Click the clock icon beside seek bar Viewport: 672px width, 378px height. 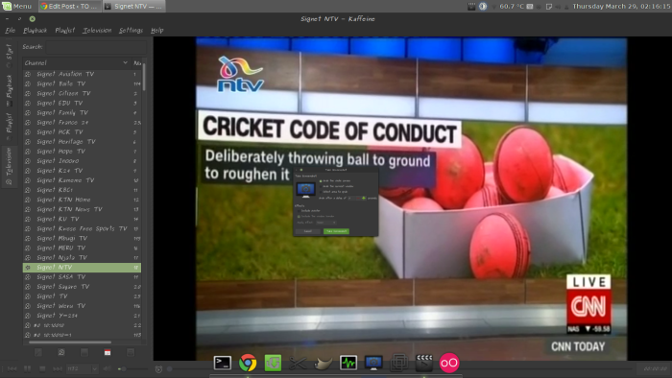[159, 369]
